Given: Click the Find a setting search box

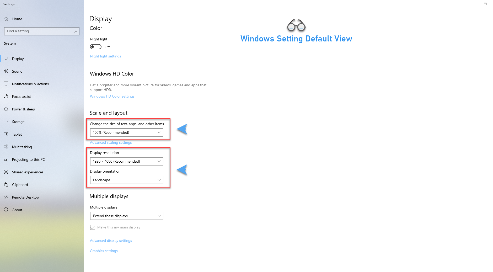Looking at the screenshot, I should click(x=42, y=31).
